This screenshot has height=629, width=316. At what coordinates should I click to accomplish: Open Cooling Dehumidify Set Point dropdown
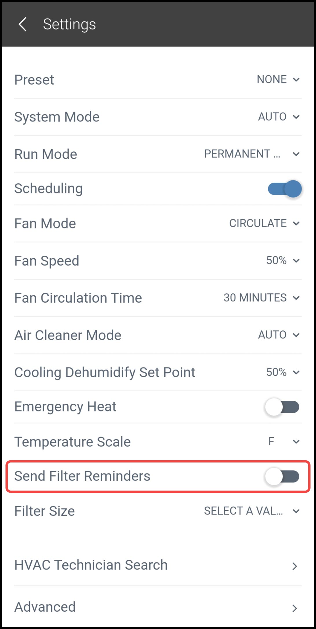pos(282,372)
